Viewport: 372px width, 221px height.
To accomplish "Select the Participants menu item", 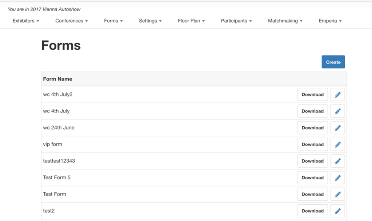I will (x=236, y=21).
